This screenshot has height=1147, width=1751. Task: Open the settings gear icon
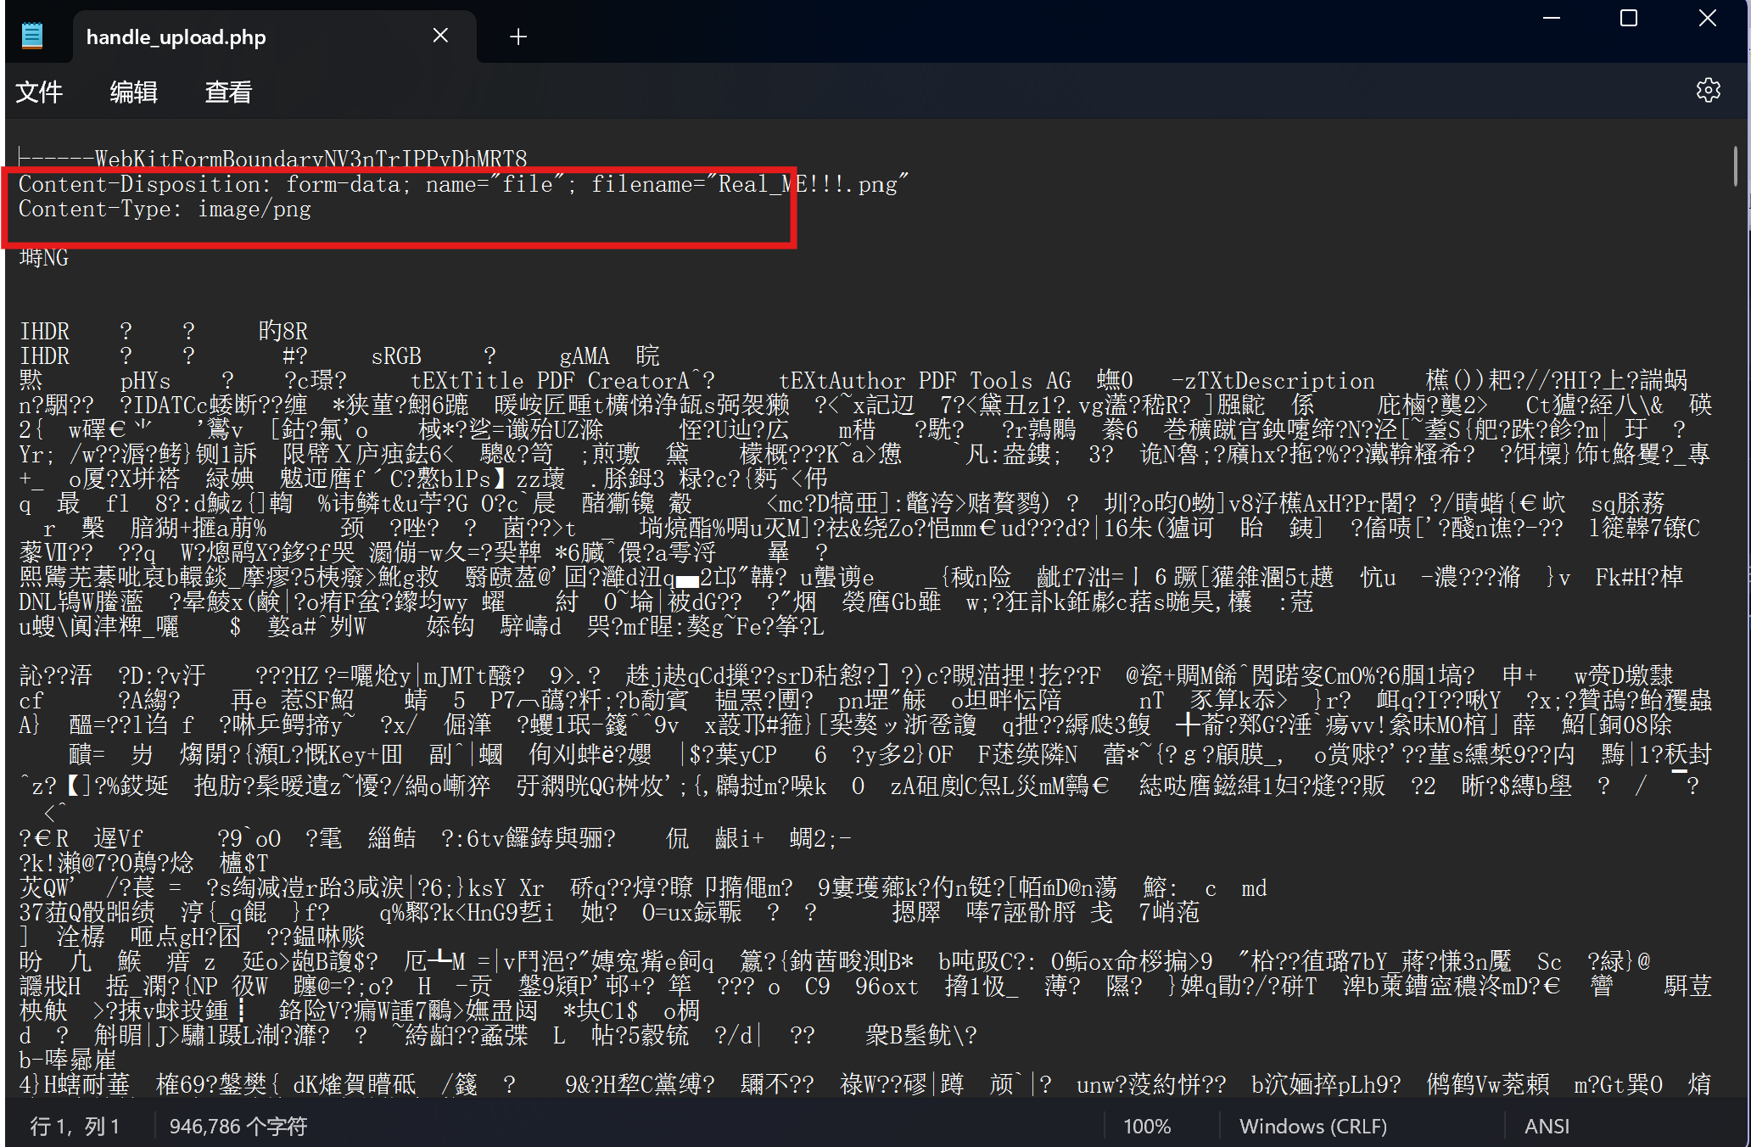pos(1707,91)
